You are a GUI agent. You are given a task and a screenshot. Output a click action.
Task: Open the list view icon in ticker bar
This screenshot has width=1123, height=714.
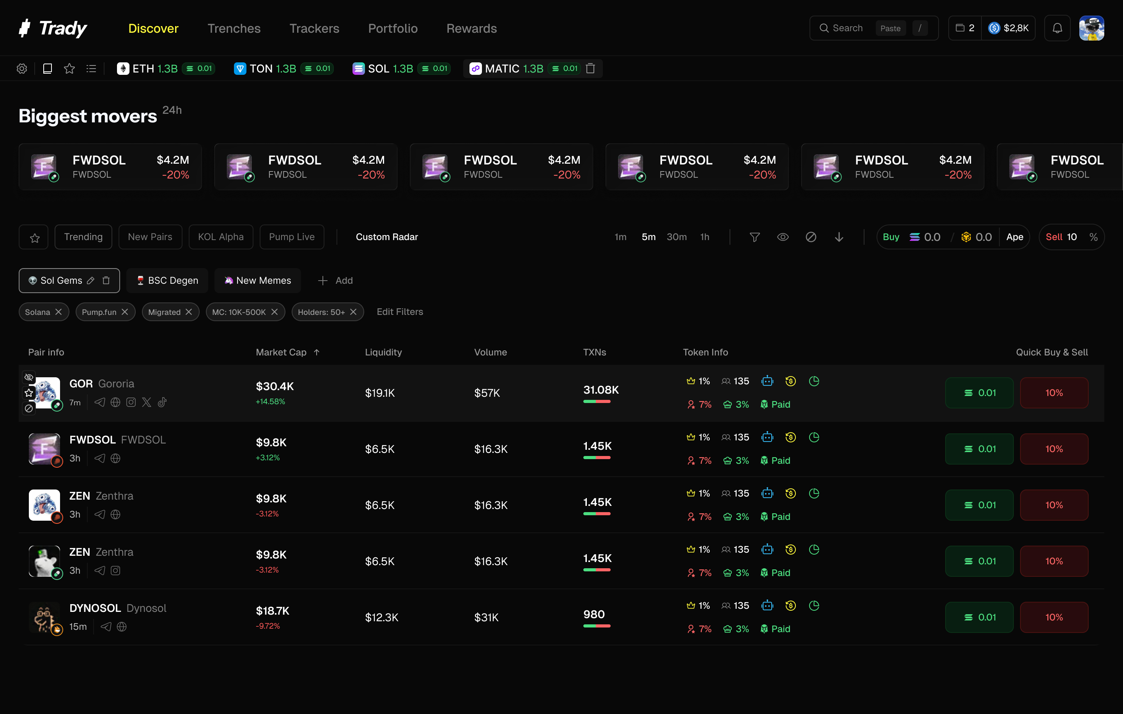pyautogui.click(x=91, y=69)
